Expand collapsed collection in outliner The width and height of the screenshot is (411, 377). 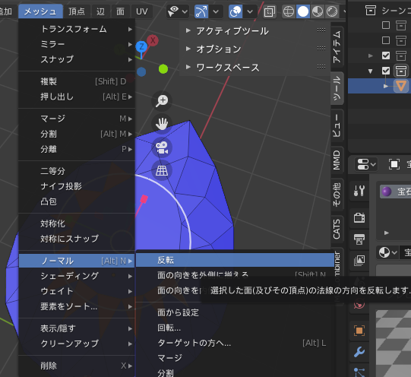pos(371,55)
